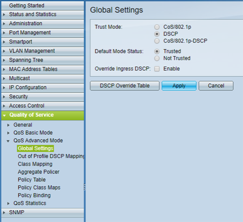The image size is (243, 222).
Task: Open Out of Profile DSCP Mapping
Action: point(51,156)
